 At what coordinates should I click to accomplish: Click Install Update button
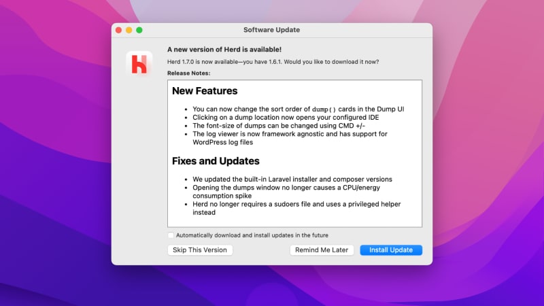coord(391,250)
